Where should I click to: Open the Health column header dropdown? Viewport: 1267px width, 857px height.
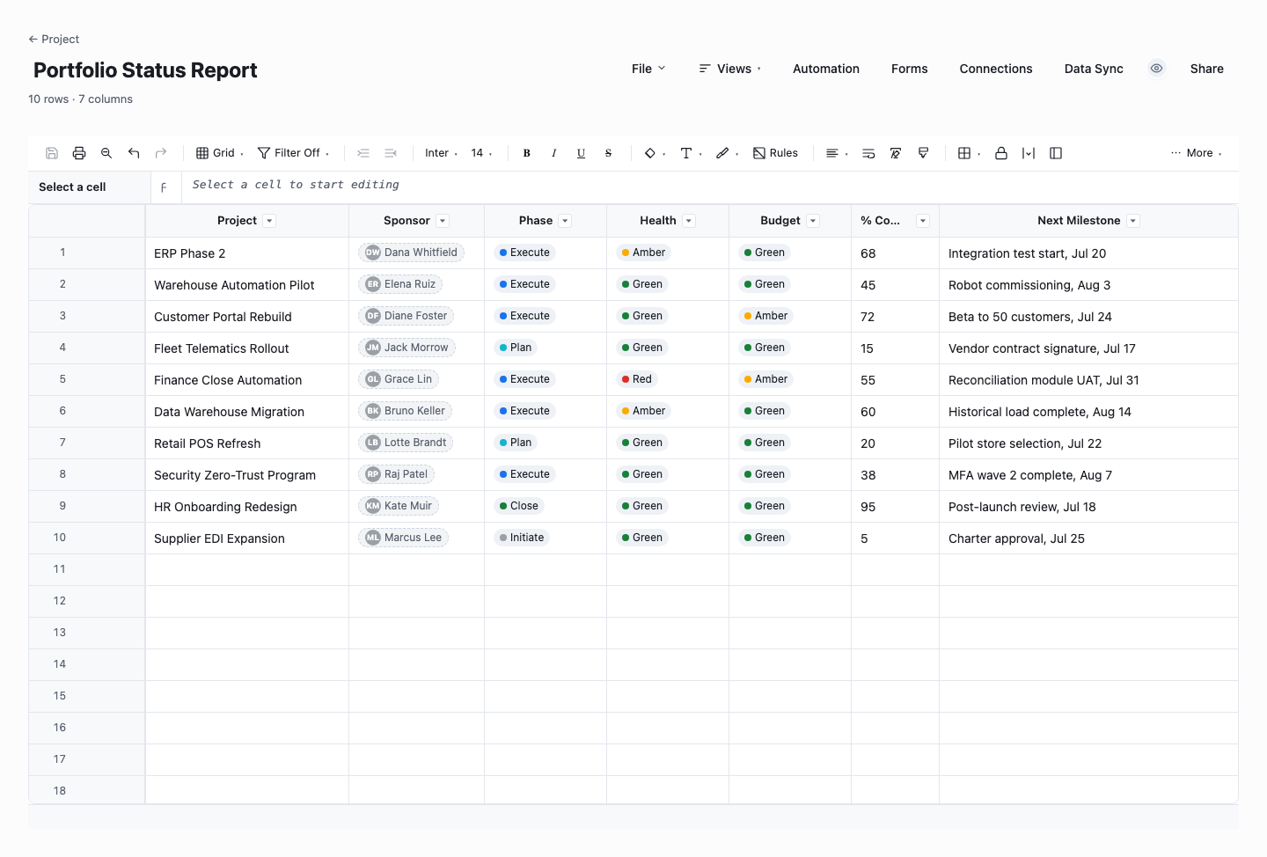pos(689,221)
